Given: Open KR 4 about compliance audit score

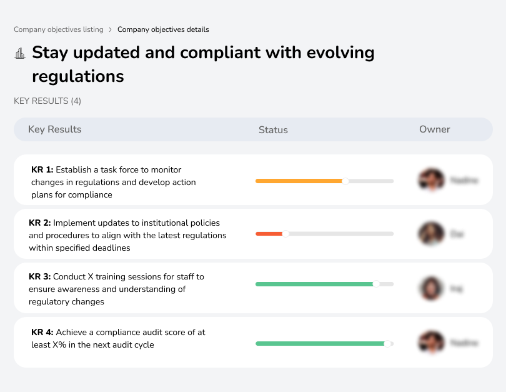Looking at the screenshot, I should 118,338.
